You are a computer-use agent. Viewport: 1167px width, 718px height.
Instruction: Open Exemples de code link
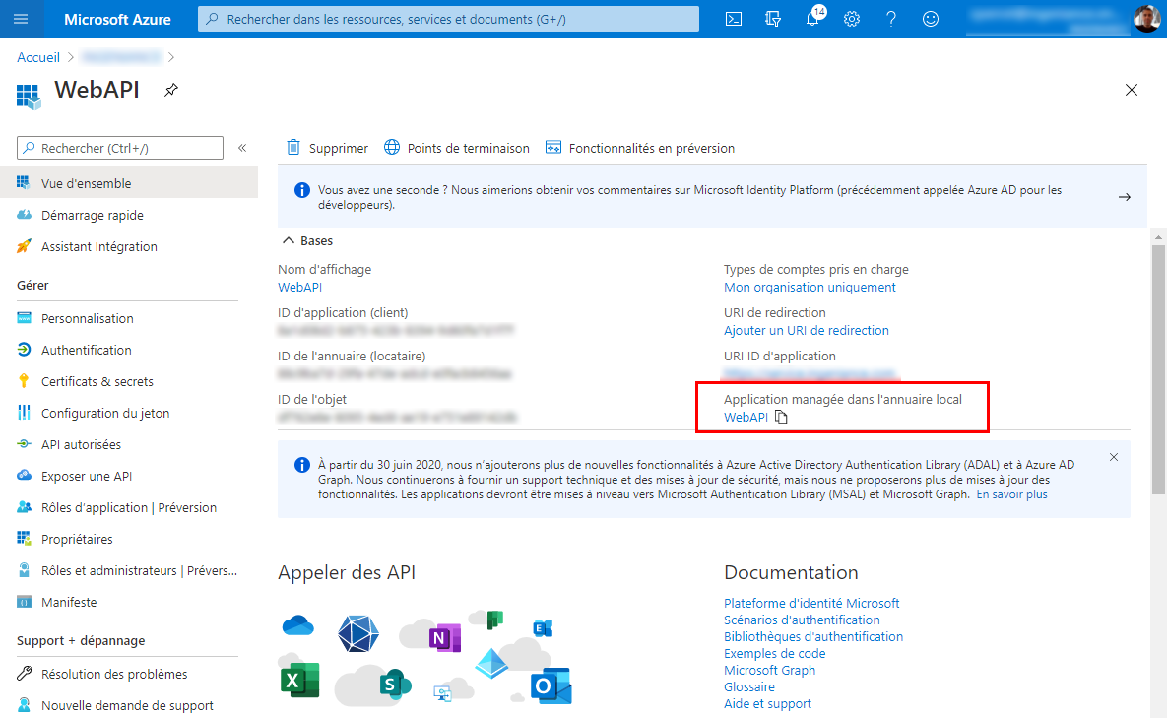pyautogui.click(x=775, y=653)
